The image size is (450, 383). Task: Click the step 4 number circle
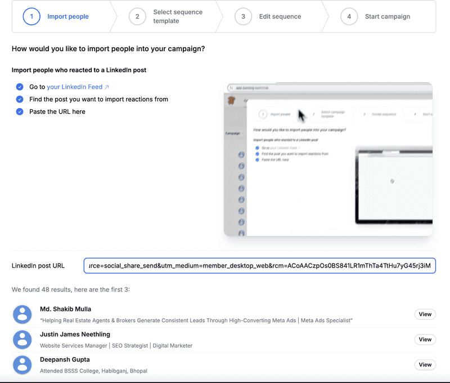[x=349, y=16]
